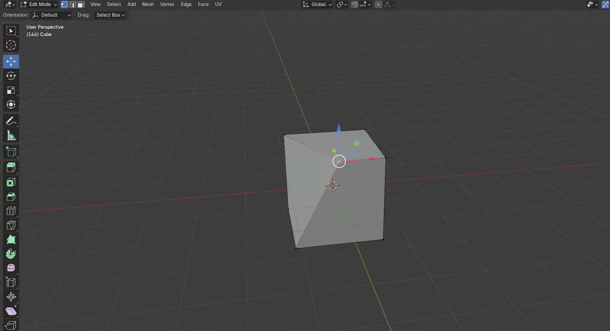Open the editor type dropdown

tap(9, 4)
